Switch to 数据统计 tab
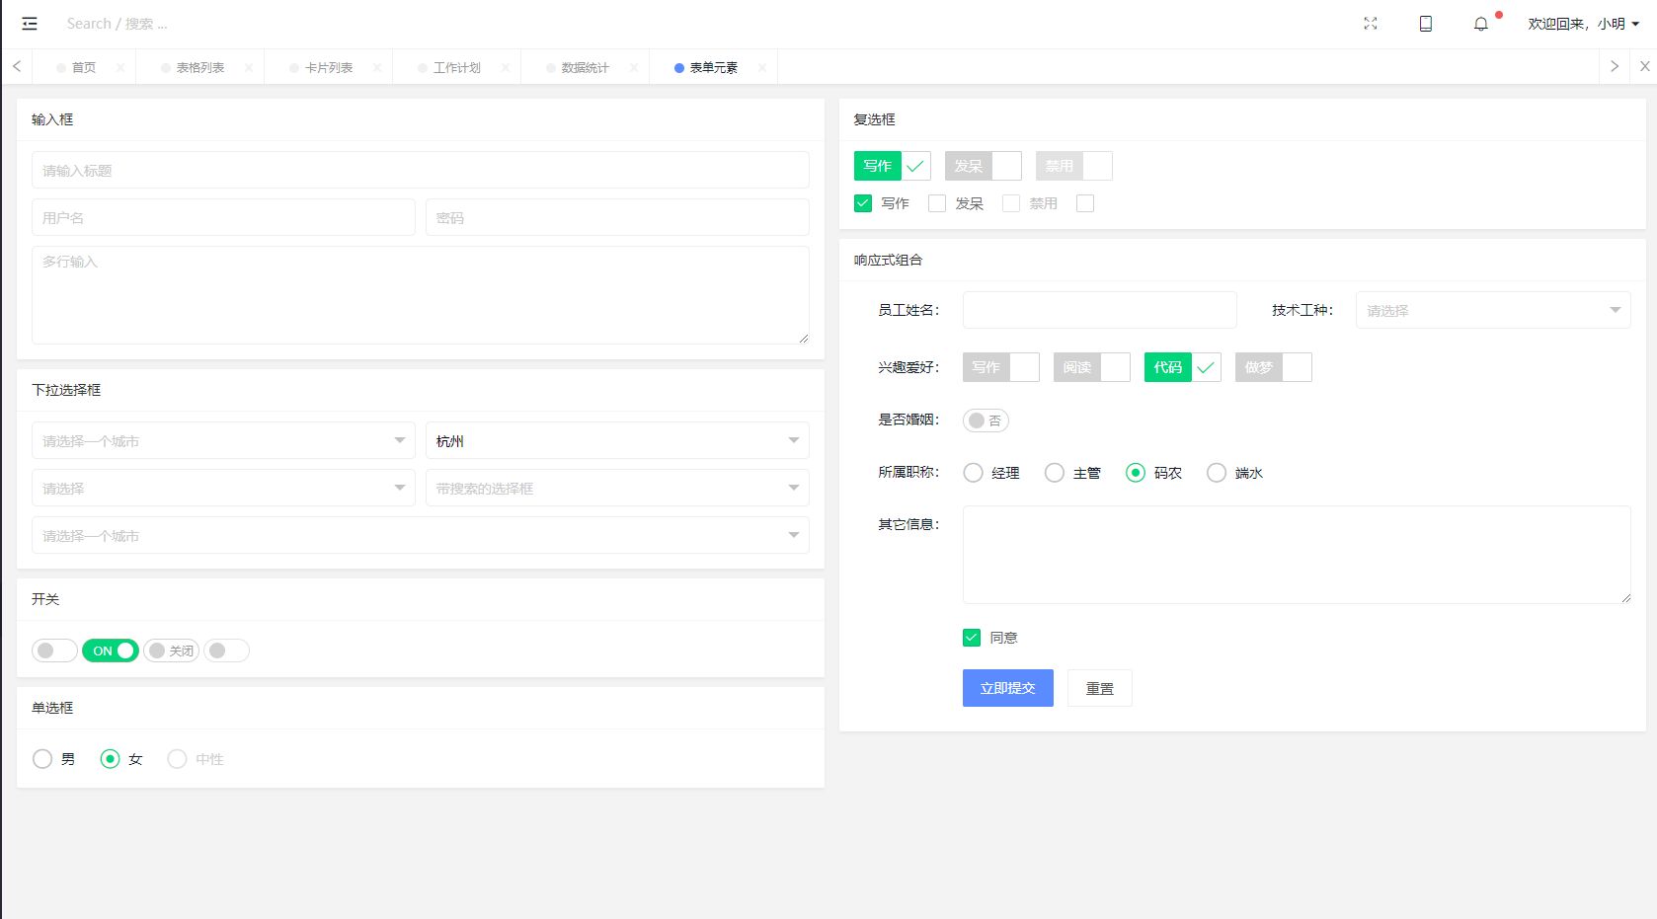Image resolution: width=1657 pixels, height=919 pixels. 586,67
